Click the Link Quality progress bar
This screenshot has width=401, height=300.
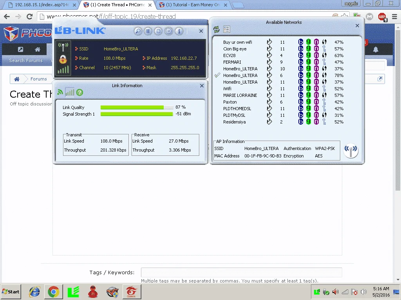click(x=137, y=107)
